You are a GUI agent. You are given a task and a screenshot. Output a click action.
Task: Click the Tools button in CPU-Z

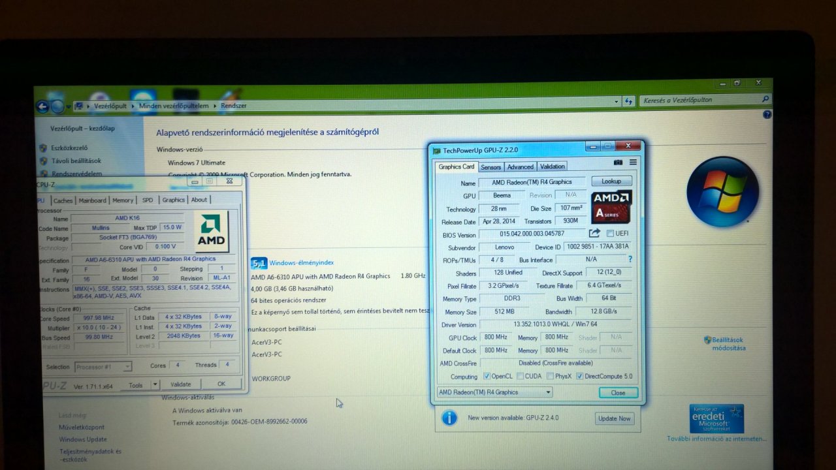point(135,385)
